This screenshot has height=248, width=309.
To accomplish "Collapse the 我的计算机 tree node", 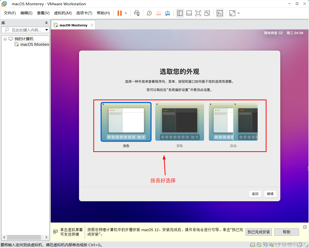I will 5,39.
